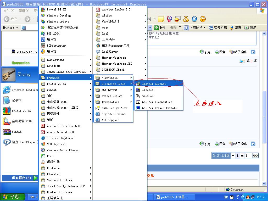Image resolution: width=268 pixels, height=201 pixels.
Task: Click the PCBNavigator icon
Action: tap(43, 46)
